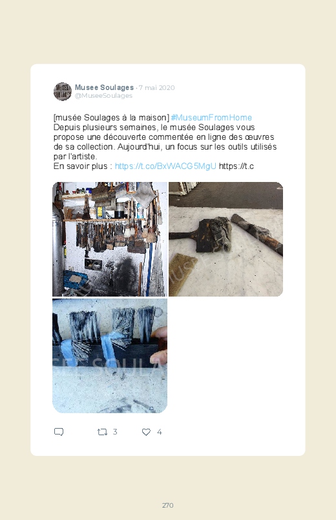The image size is (336, 520).
Task: Open the t.co/BxWACG5MgU link
Action: [x=165, y=166]
